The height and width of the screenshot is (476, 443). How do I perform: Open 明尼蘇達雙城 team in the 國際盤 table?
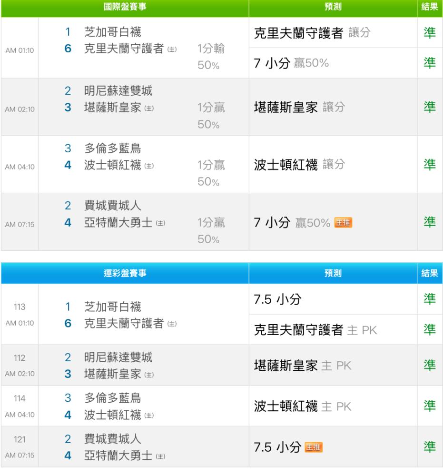(118, 91)
